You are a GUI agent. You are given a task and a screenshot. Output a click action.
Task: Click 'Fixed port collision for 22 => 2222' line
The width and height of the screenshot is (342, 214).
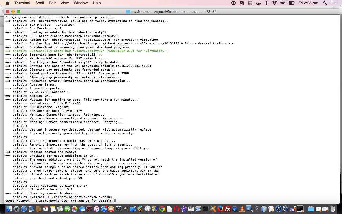[68, 73]
